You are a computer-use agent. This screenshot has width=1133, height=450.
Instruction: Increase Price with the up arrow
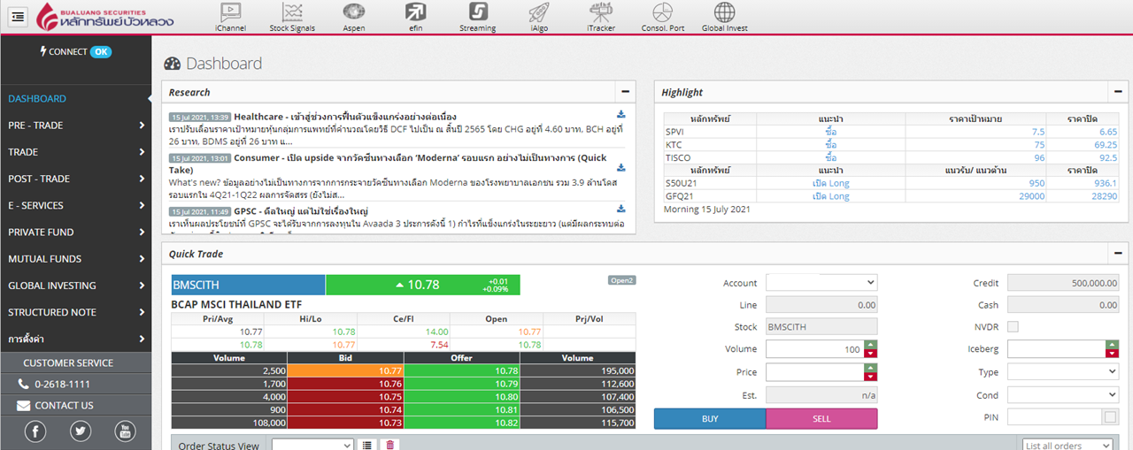tap(871, 368)
